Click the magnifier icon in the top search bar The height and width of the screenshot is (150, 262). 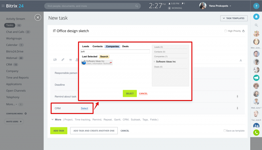tap(137, 6)
